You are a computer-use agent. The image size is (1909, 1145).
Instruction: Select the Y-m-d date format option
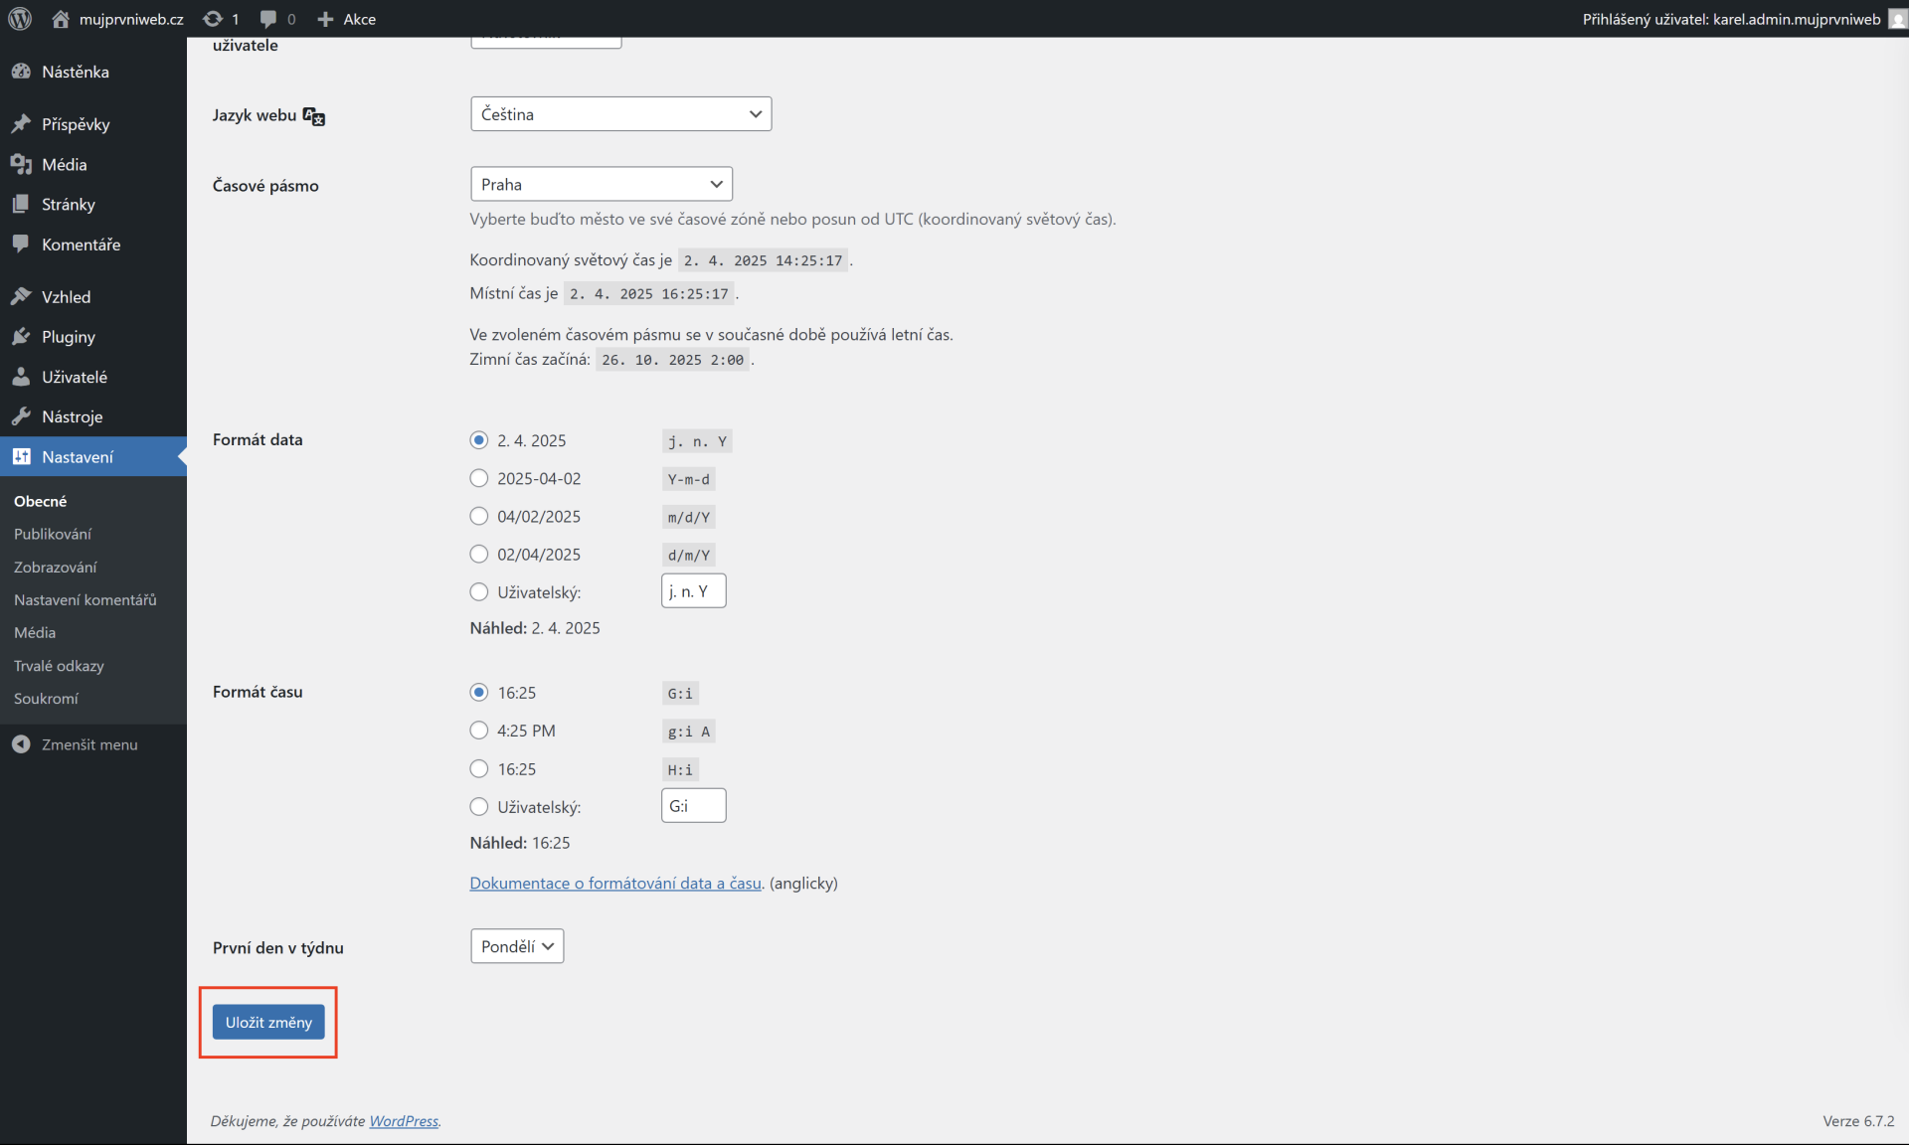coord(478,478)
